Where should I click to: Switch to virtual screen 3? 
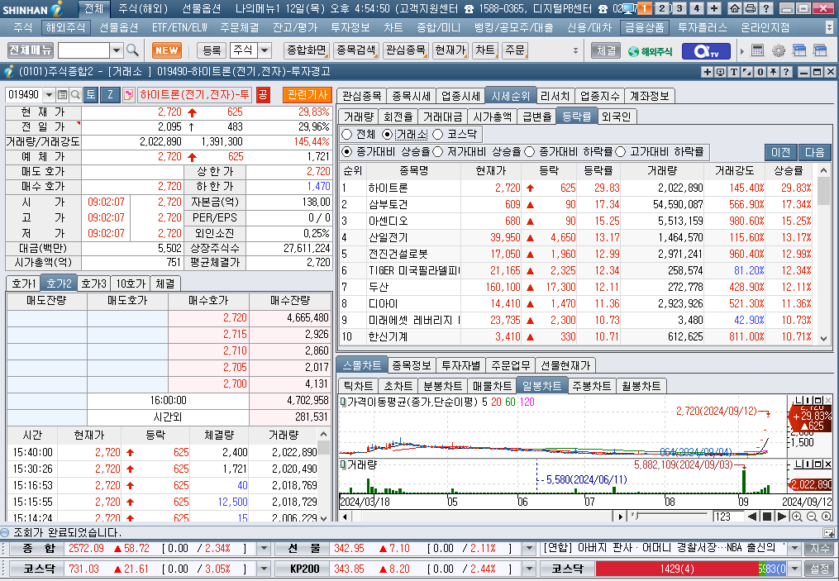coord(679,8)
